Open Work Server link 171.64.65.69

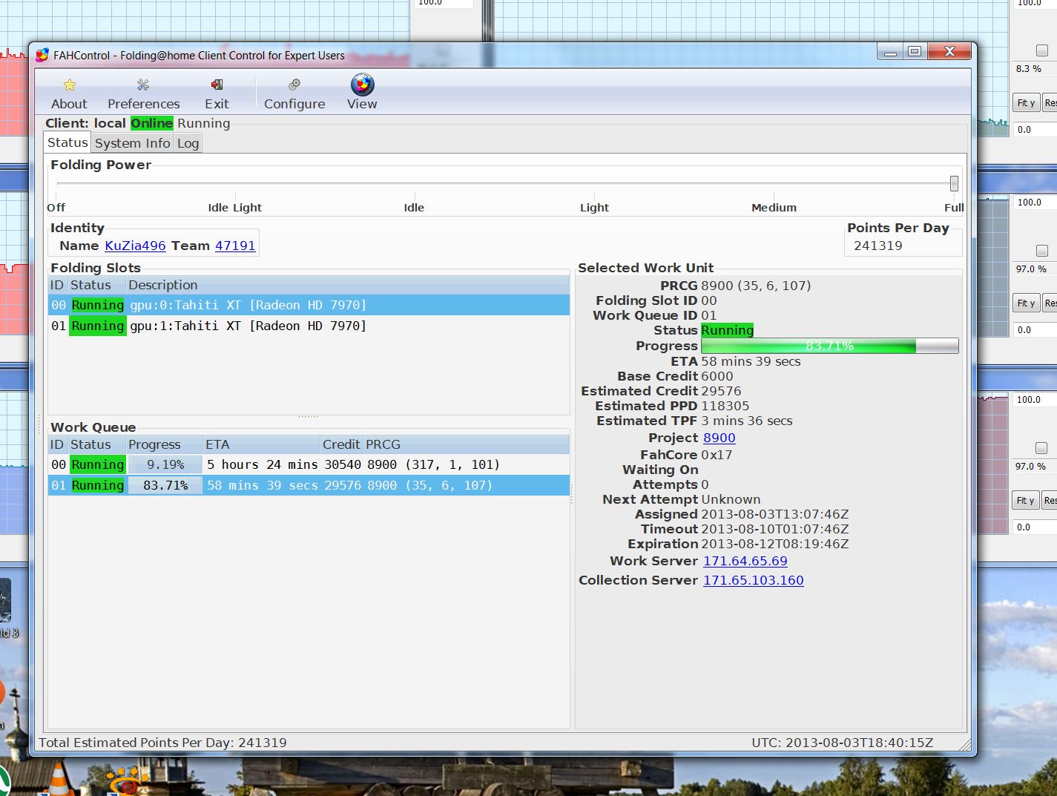click(745, 561)
